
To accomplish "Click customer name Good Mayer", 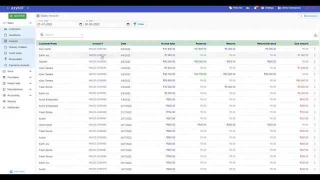I will (45, 125).
